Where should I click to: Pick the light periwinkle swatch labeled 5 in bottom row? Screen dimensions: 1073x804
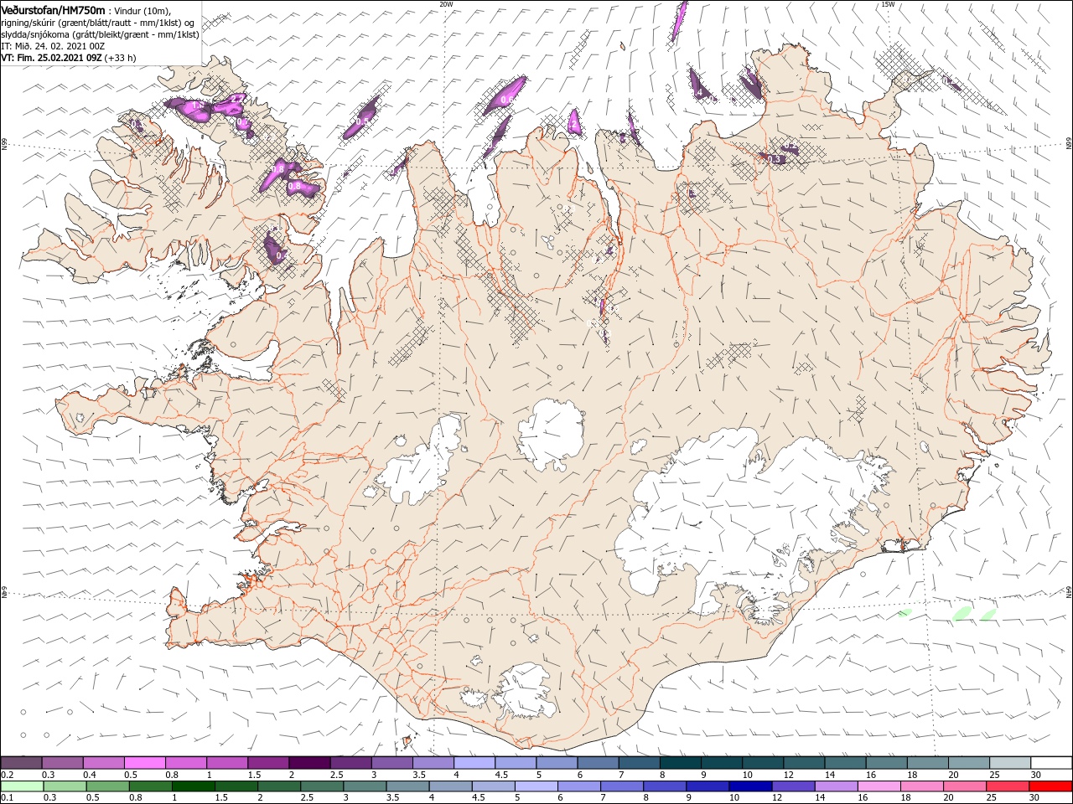coord(536,786)
